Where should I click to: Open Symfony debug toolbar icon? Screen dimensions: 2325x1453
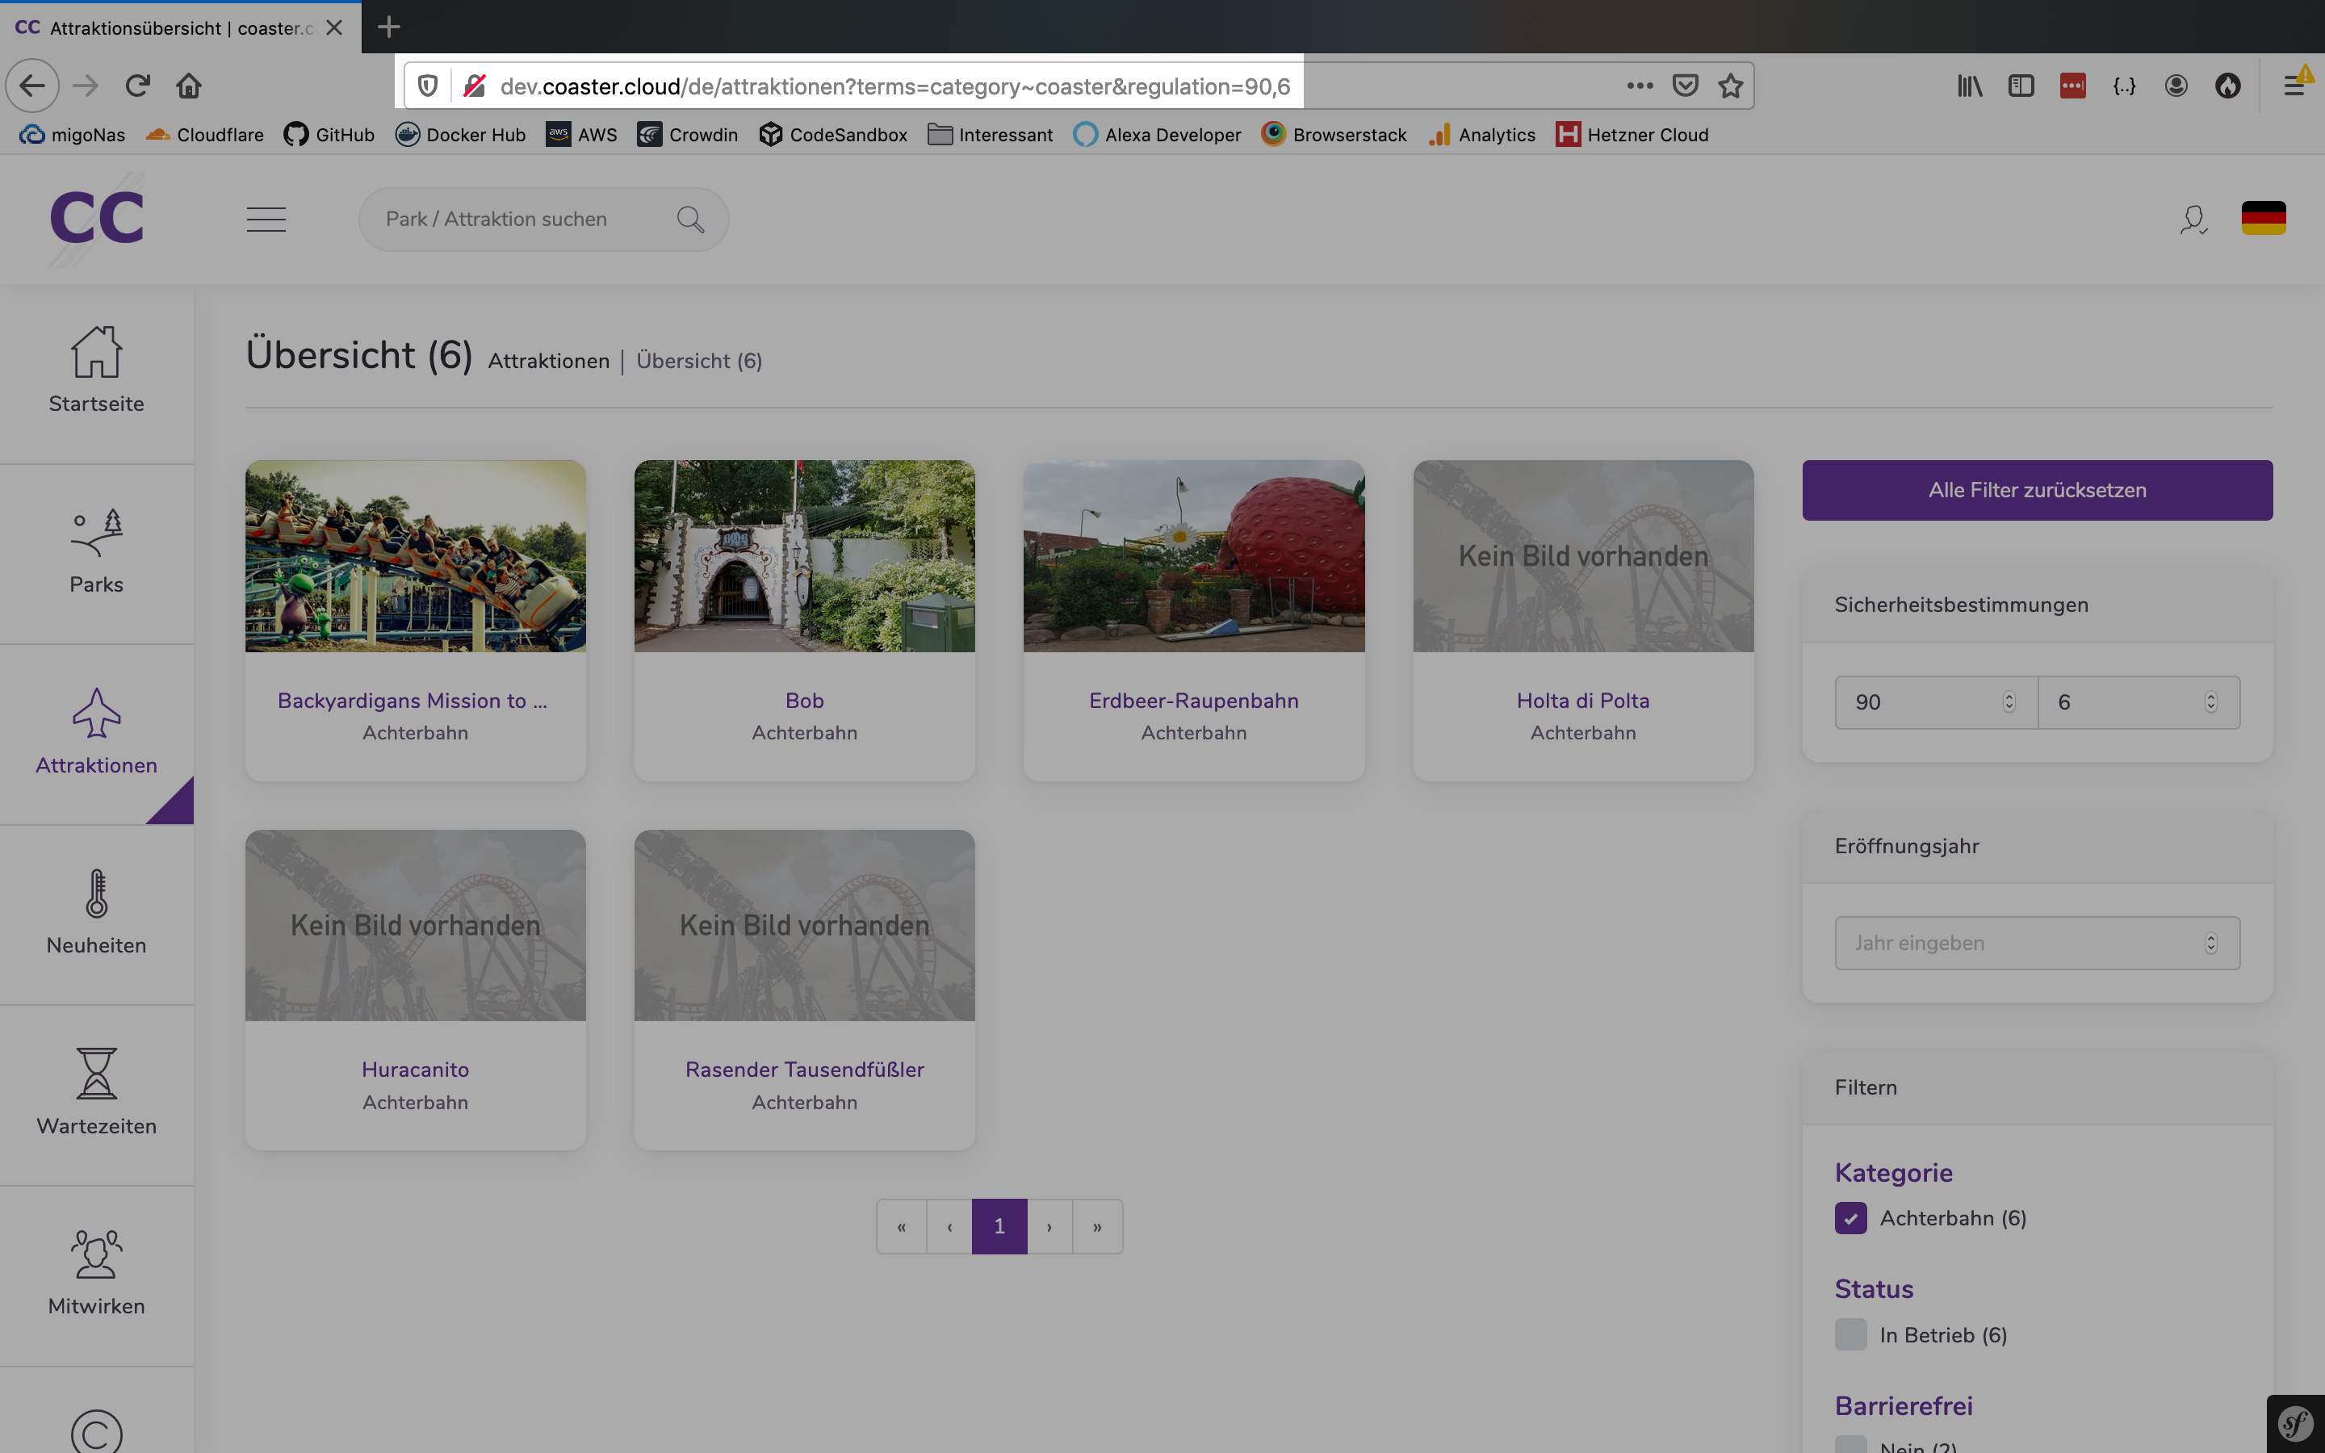pyautogui.click(x=2295, y=1424)
